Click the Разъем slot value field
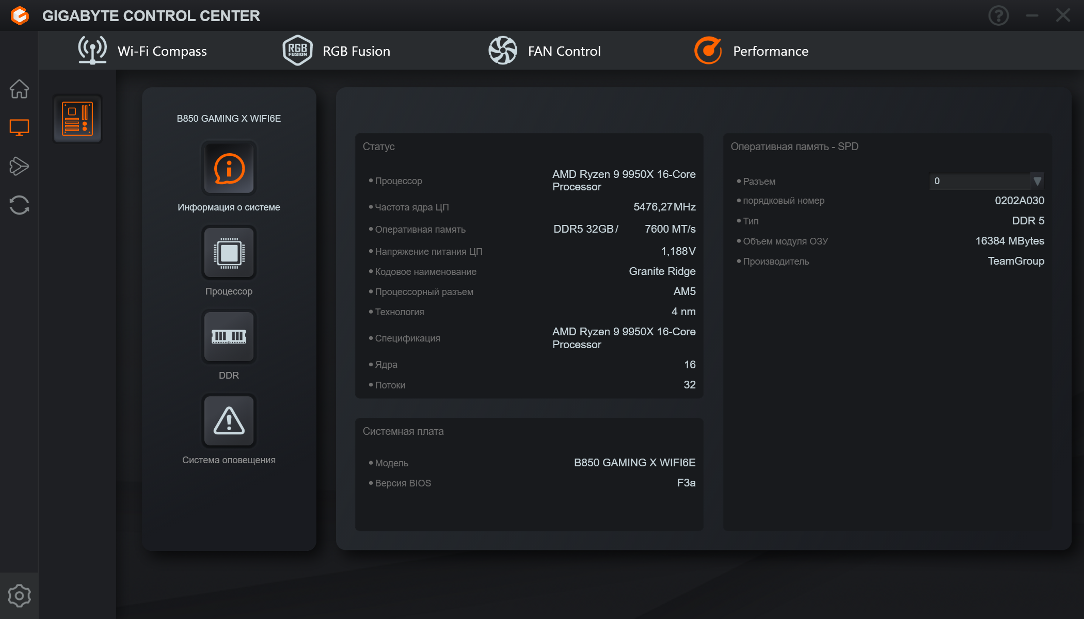 pos(979,181)
